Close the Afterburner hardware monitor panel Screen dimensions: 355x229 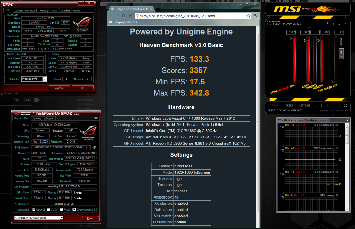tap(348, 120)
